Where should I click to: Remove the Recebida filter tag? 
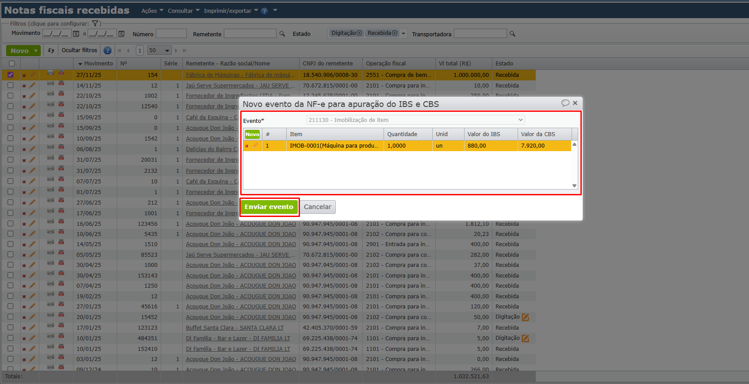[395, 33]
